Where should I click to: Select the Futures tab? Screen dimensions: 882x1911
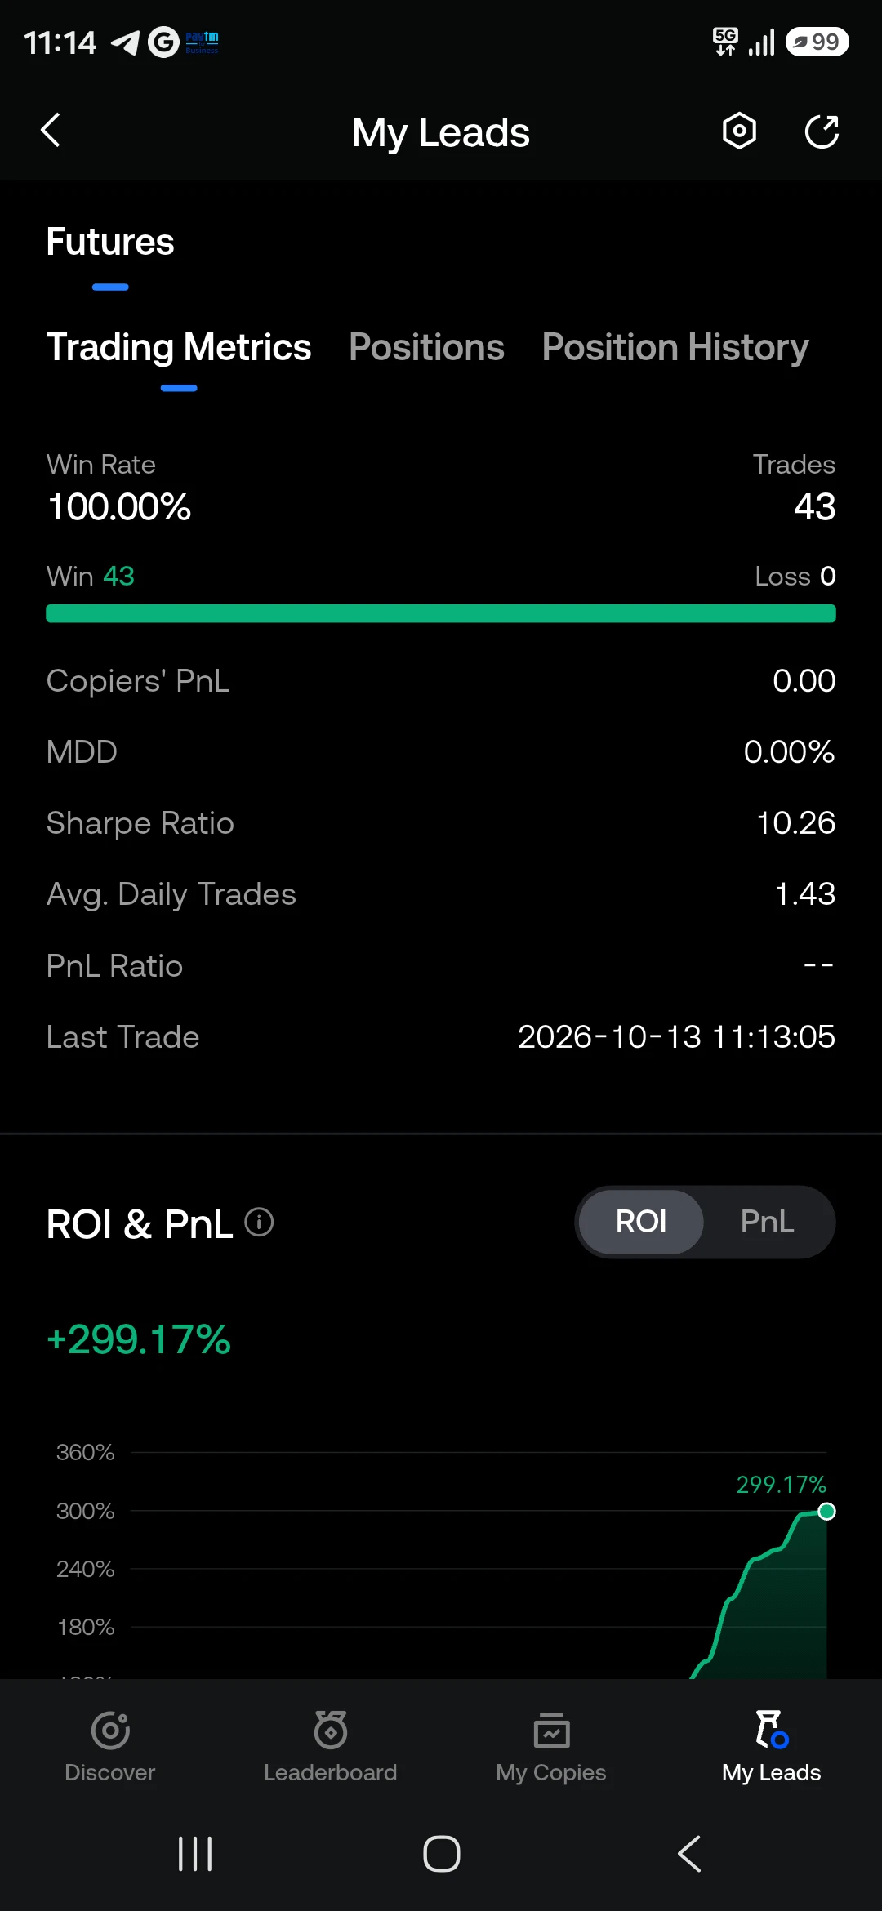pyautogui.click(x=110, y=242)
